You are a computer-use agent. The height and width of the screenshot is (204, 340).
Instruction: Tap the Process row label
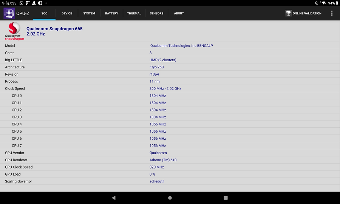coord(11,81)
